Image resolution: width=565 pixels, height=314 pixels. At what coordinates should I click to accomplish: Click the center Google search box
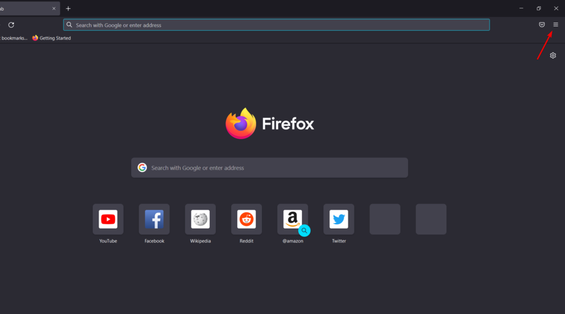(269, 168)
